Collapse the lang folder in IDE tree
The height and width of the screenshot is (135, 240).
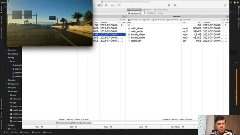click(7, 58)
